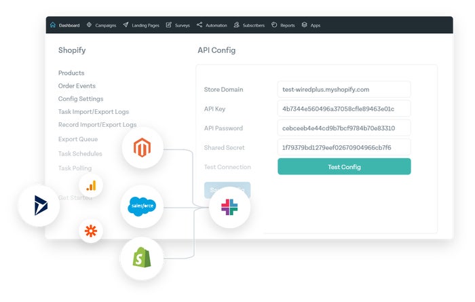
Task: Click the Dashboard home icon
Action: click(53, 25)
